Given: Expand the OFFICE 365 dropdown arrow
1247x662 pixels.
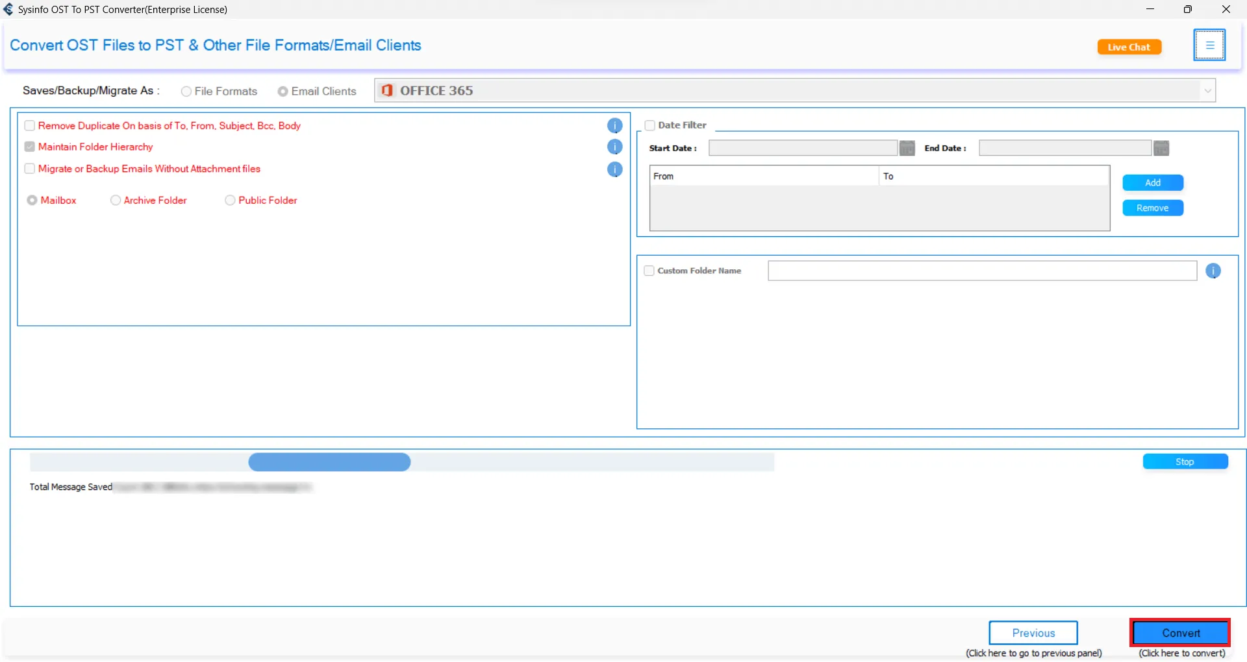Looking at the screenshot, I should [x=1207, y=91].
